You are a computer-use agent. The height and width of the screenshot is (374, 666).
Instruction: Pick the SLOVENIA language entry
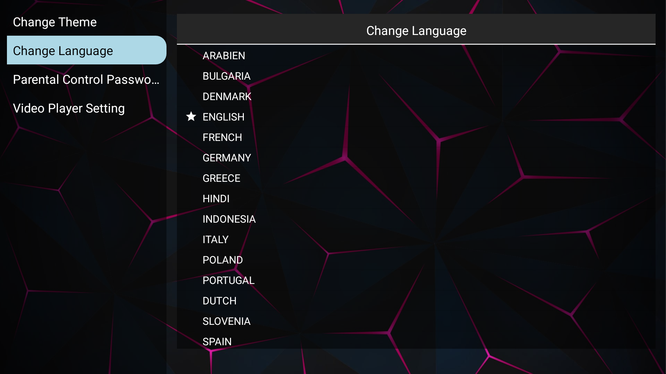(226, 321)
